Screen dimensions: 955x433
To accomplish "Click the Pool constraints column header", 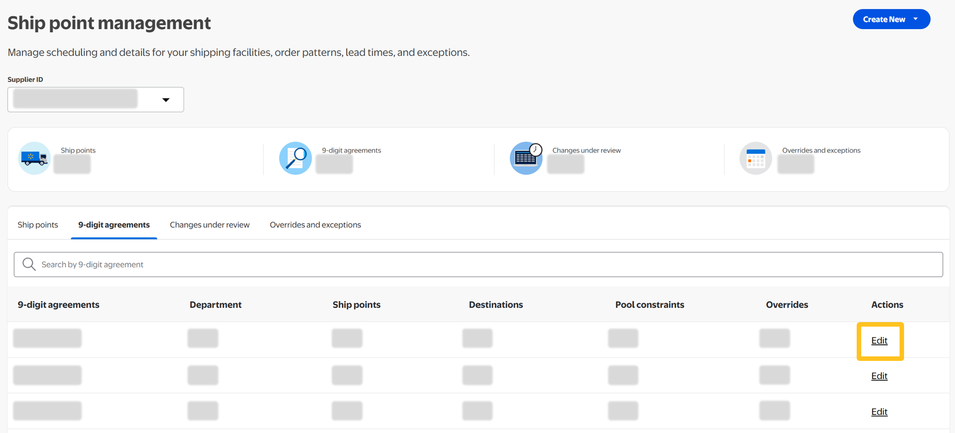I will click(x=649, y=304).
